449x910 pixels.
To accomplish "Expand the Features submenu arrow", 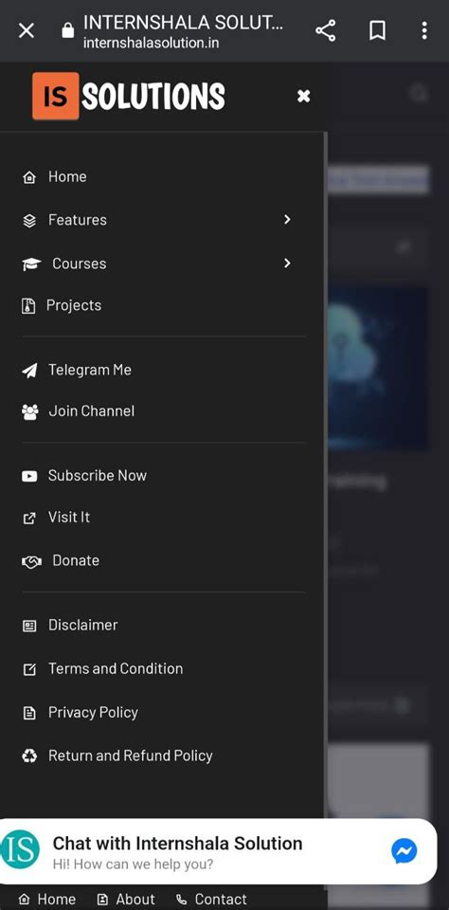I will [287, 219].
